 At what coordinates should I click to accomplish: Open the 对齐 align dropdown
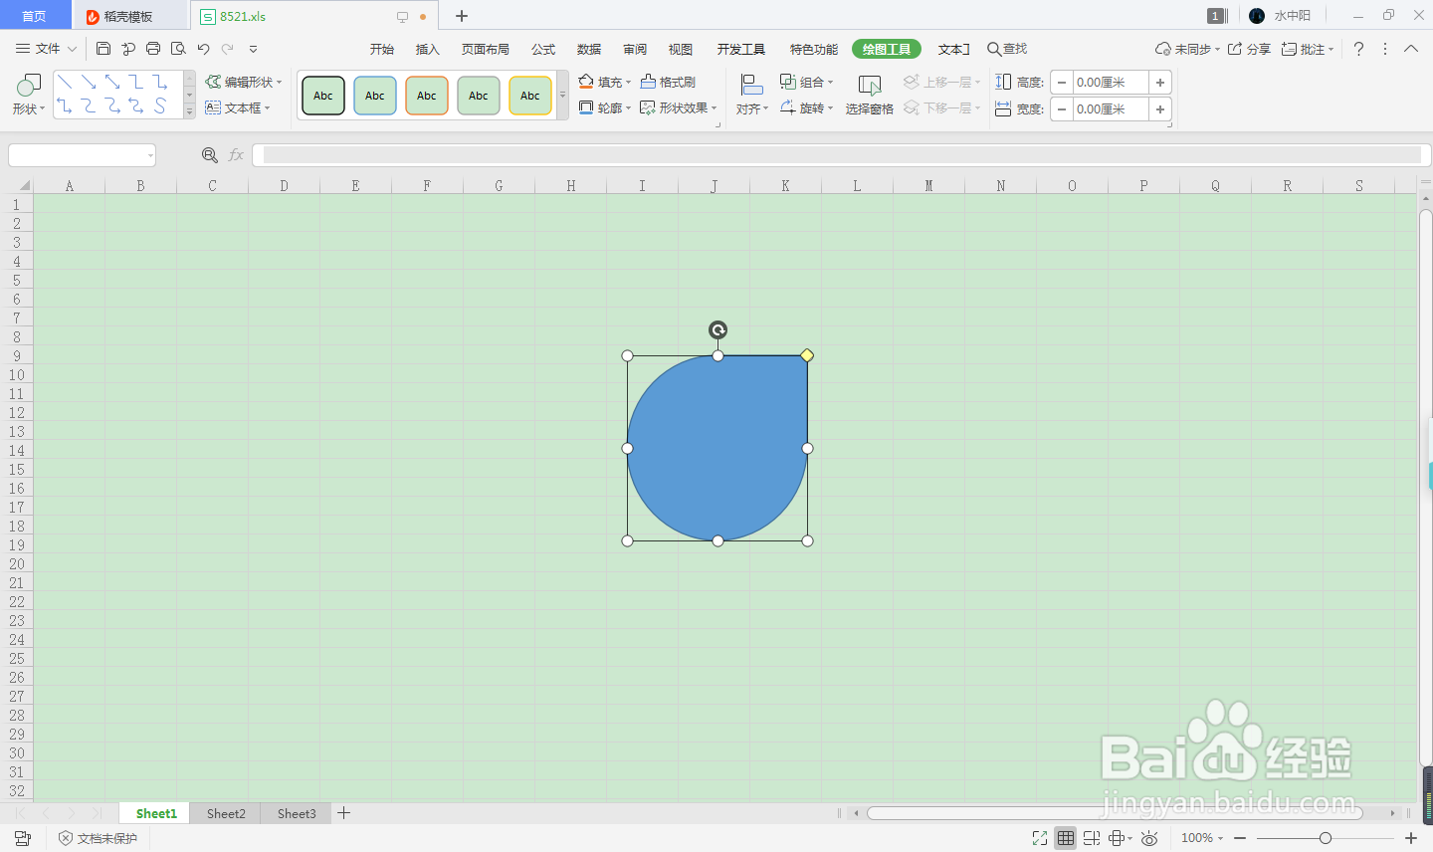click(752, 95)
